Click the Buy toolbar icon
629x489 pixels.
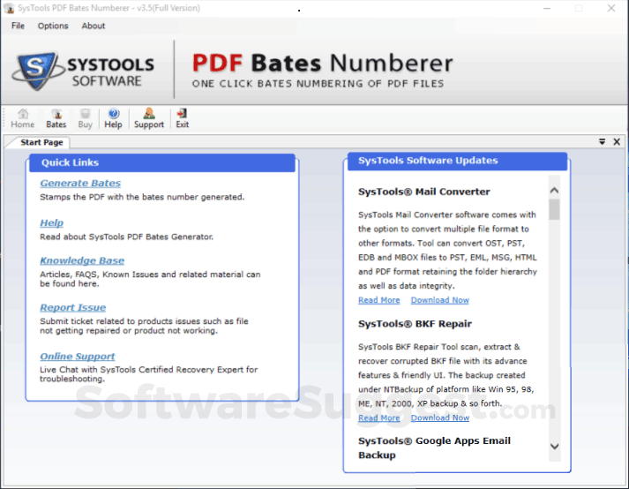click(85, 118)
